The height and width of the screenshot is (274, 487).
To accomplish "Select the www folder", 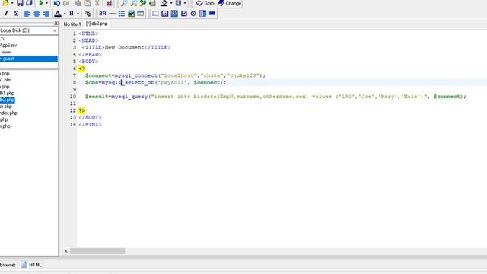I will [7, 52].
